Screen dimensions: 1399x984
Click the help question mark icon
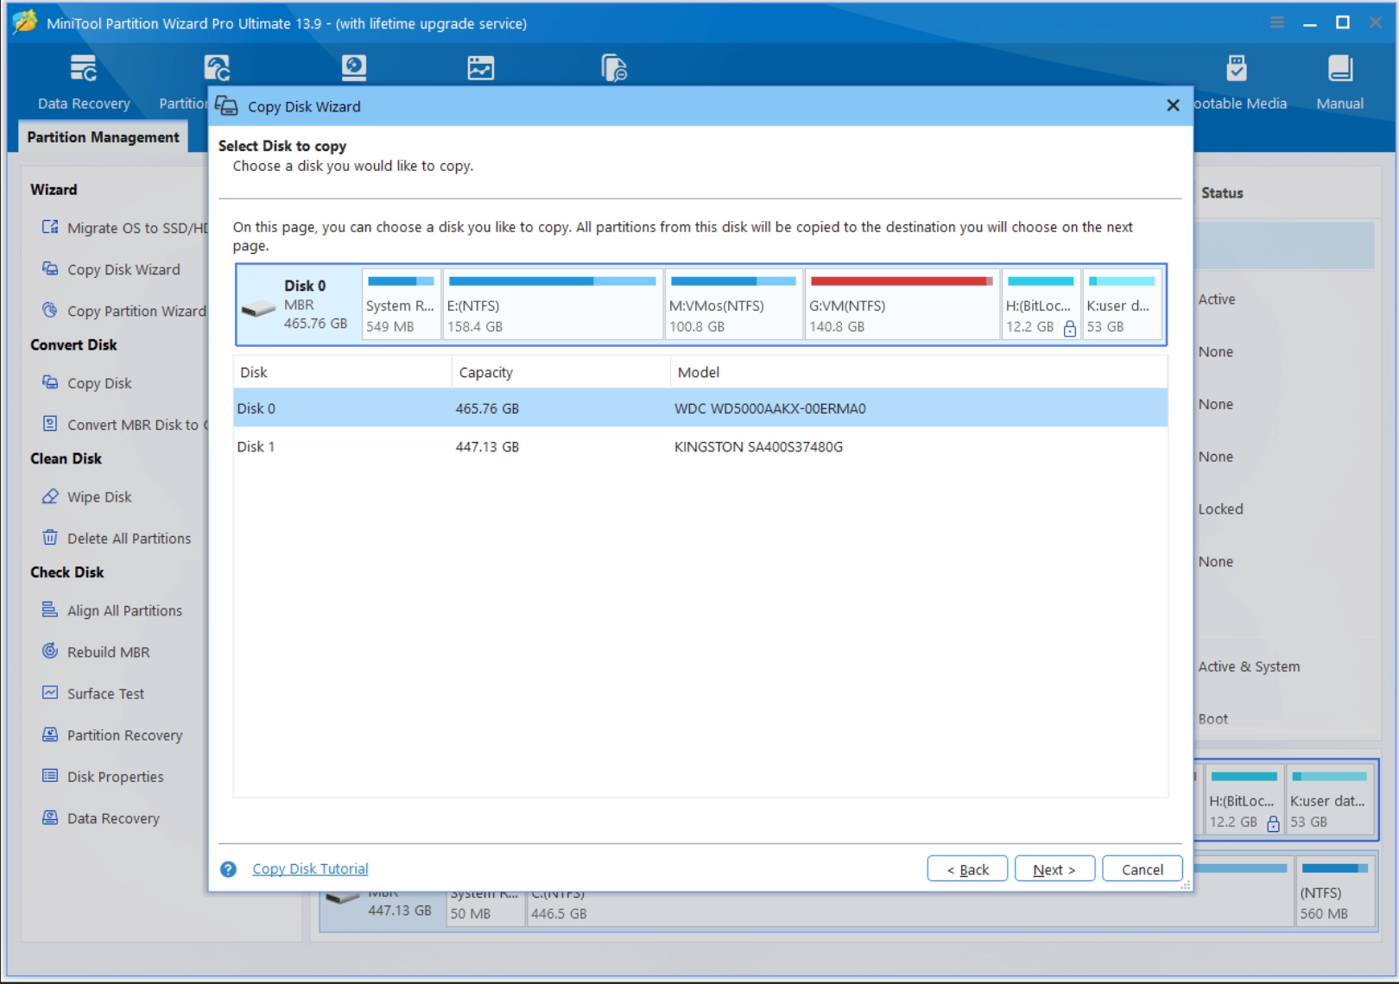pyautogui.click(x=228, y=869)
